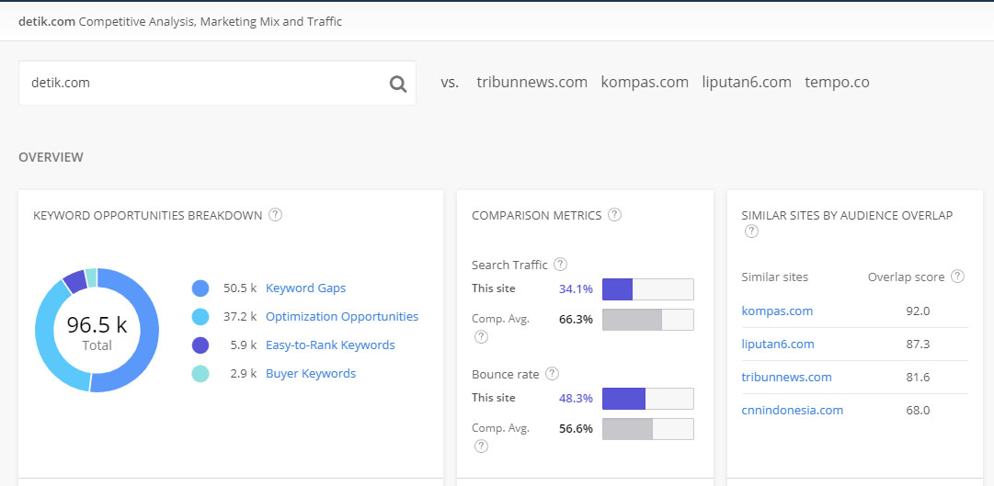
Task: Click overlap score 87.3
Action: (918, 345)
